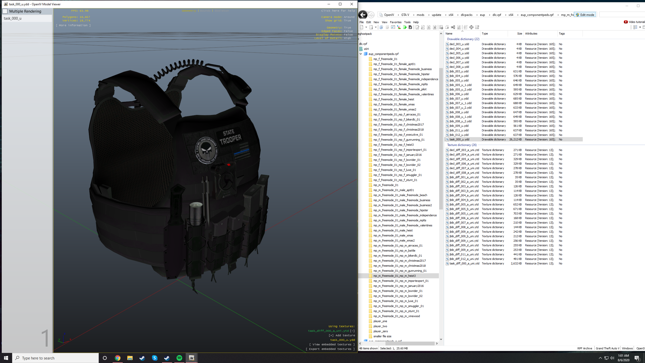This screenshot has height=363, width=645.
Task: Open the new file dropdown arrow
Action: [366, 27]
